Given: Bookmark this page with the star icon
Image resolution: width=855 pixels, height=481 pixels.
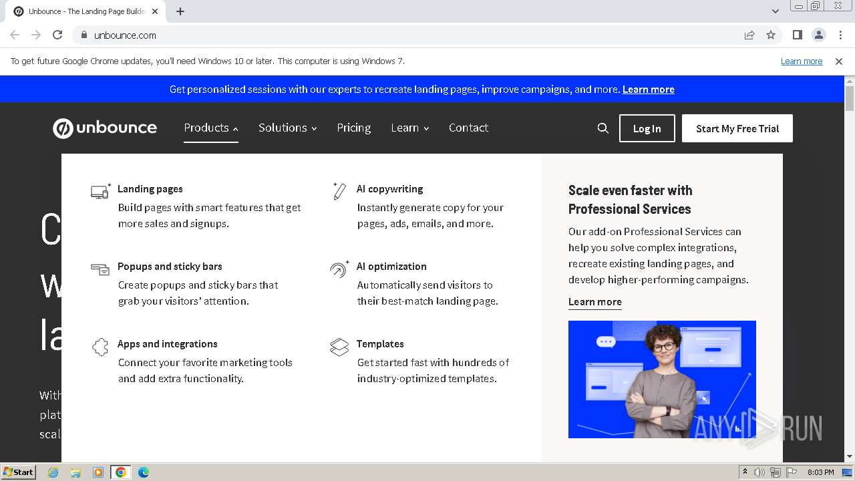Looking at the screenshot, I should coord(771,35).
